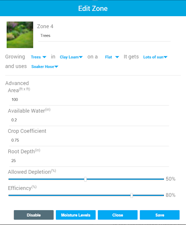
Task: Save the zone settings
Action: pyautogui.click(x=160, y=215)
